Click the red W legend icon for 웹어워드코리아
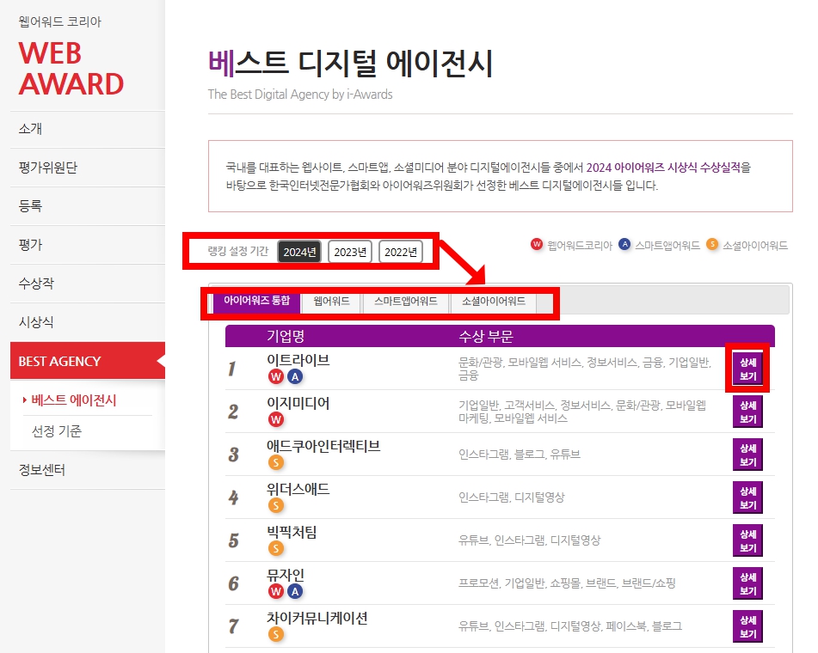The image size is (818, 653). click(x=537, y=244)
